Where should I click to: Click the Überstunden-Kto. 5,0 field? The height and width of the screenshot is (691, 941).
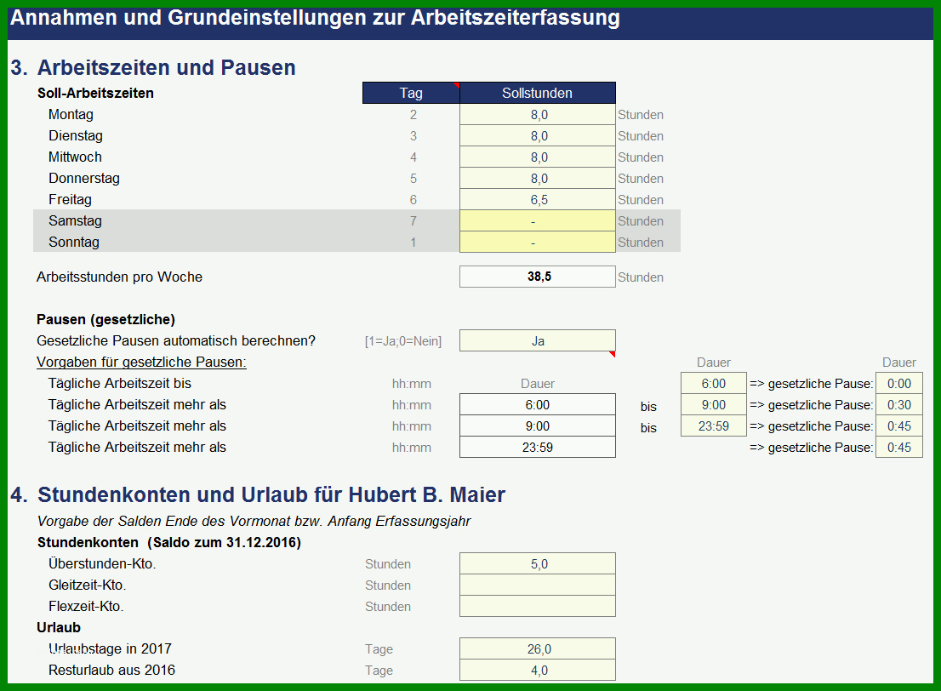(537, 563)
